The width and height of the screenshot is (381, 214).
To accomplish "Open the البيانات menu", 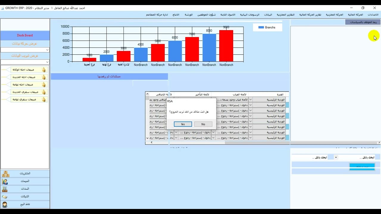I will [268, 15].
